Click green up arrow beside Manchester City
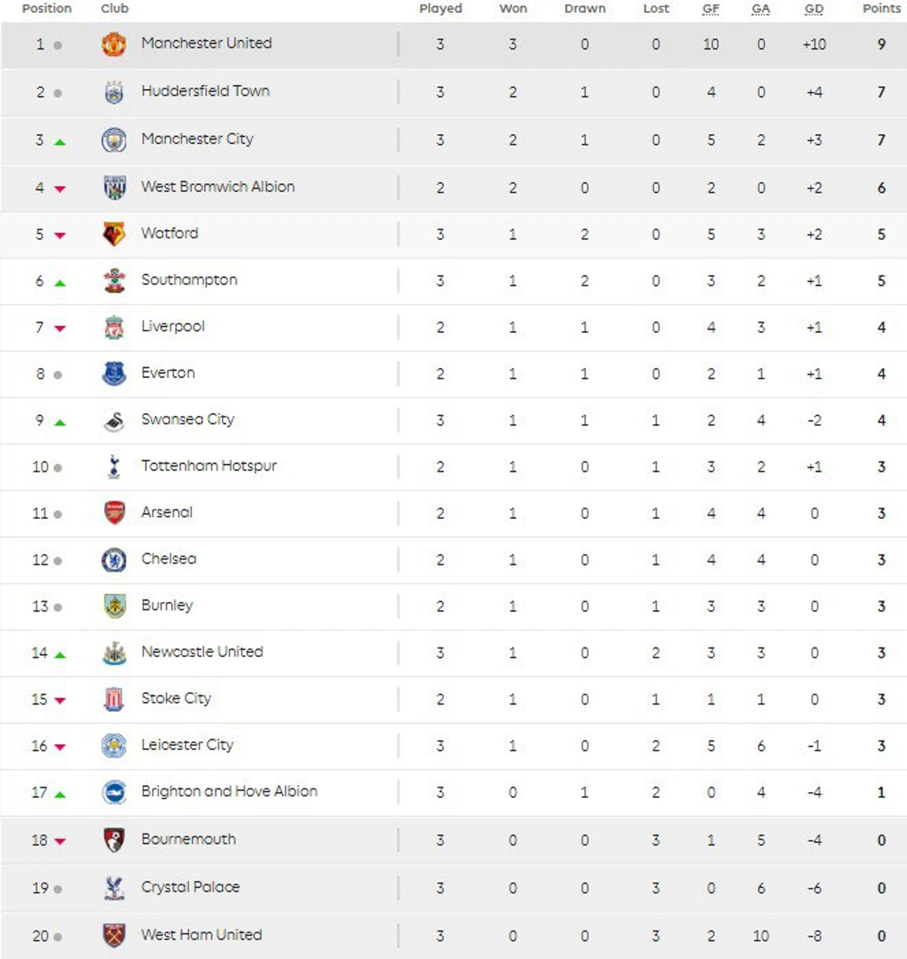907x959 pixels. 60,142
